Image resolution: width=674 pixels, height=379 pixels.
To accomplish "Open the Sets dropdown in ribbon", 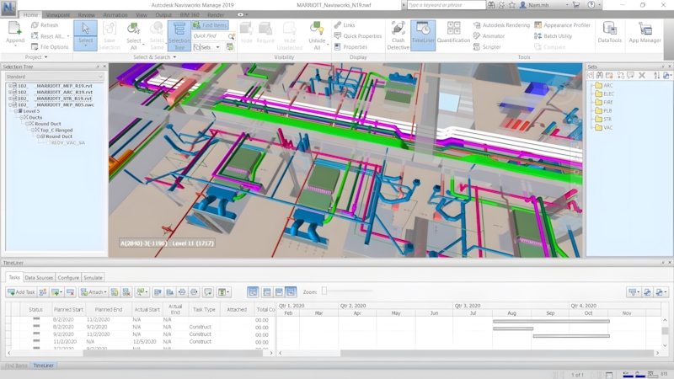I will [x=206, y=47].
